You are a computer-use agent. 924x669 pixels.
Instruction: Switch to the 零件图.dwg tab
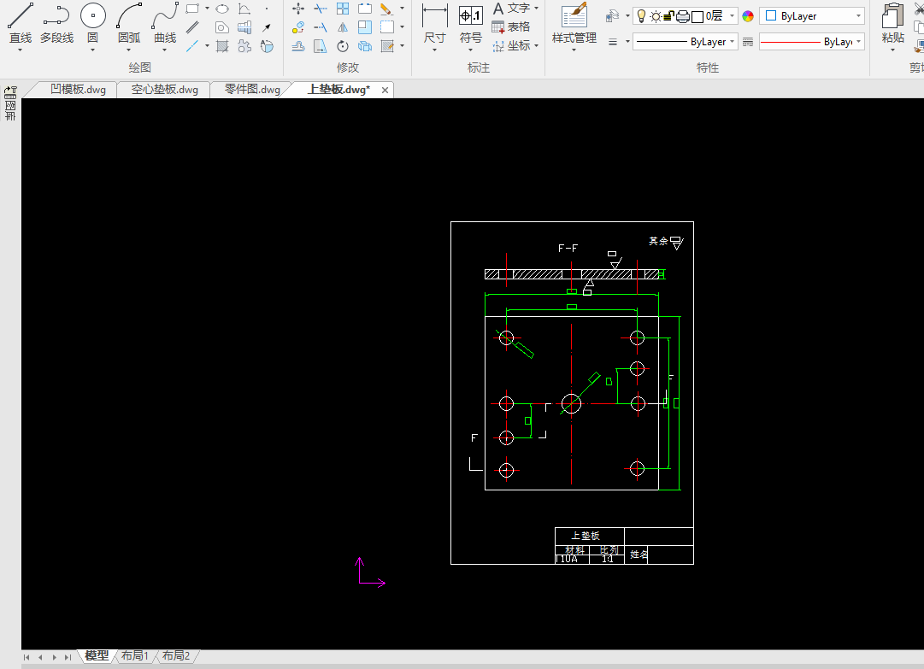(x=252, y=90)
